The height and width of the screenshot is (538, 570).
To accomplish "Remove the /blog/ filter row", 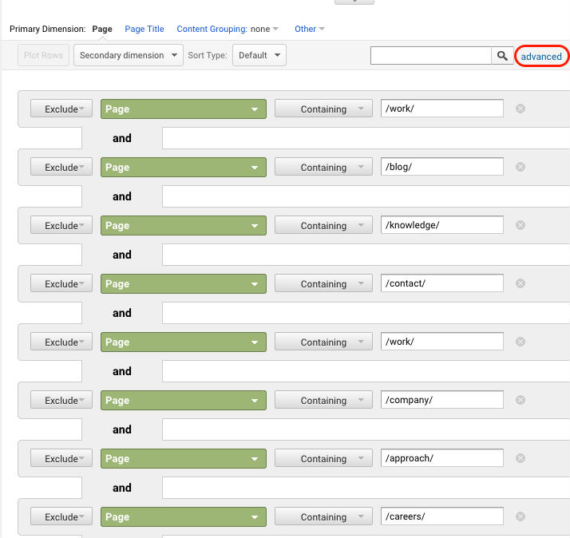I will (521, 167).
